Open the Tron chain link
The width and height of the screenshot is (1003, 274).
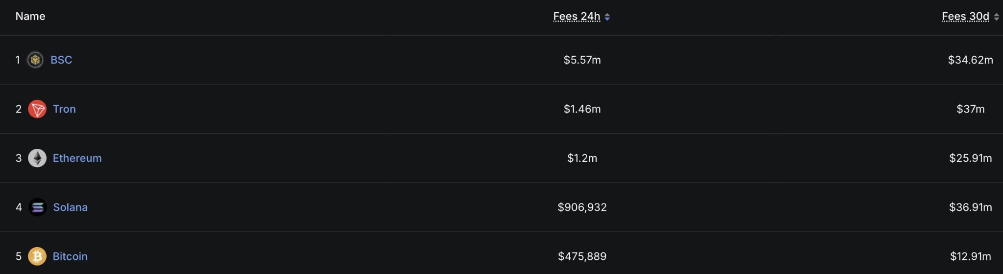(64, 109)
